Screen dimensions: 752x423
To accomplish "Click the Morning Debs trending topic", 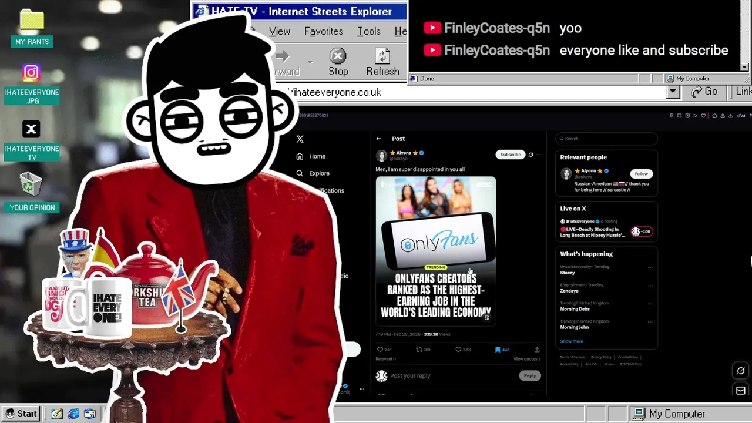I will [x=575, y=309].
